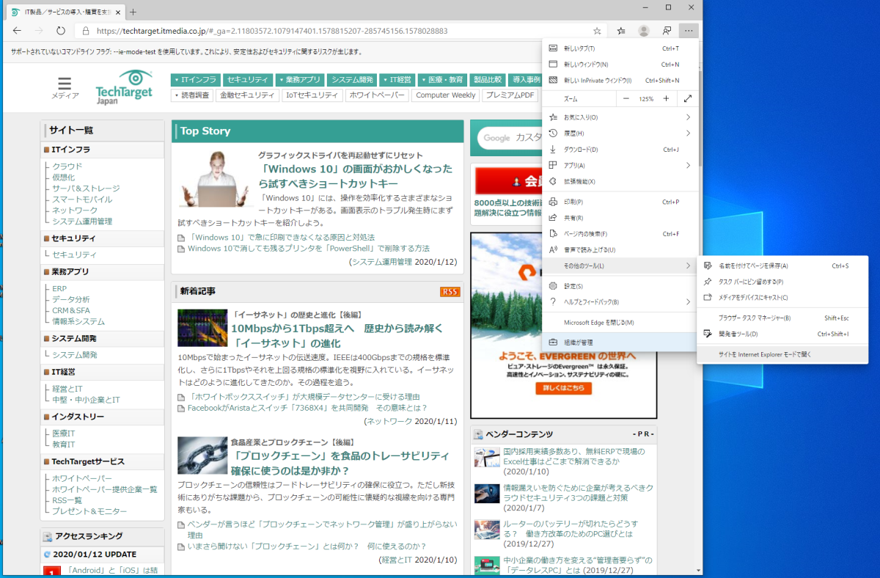
Task: Choose 新しいタブ from the menu
Action: pos(620,48)
